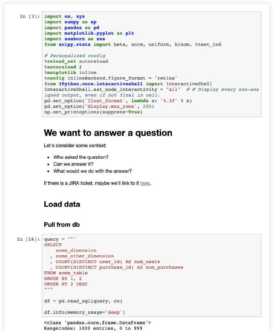Click the In [3] cell prompt
This screenshot has height=331, width=273.
(x=30, y=16)
